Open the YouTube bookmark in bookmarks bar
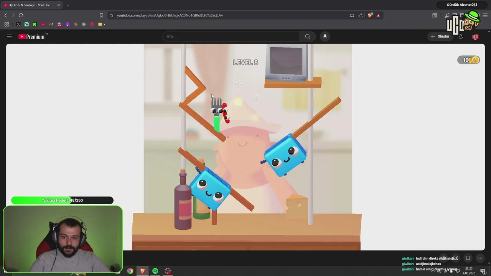 point(43,24)
